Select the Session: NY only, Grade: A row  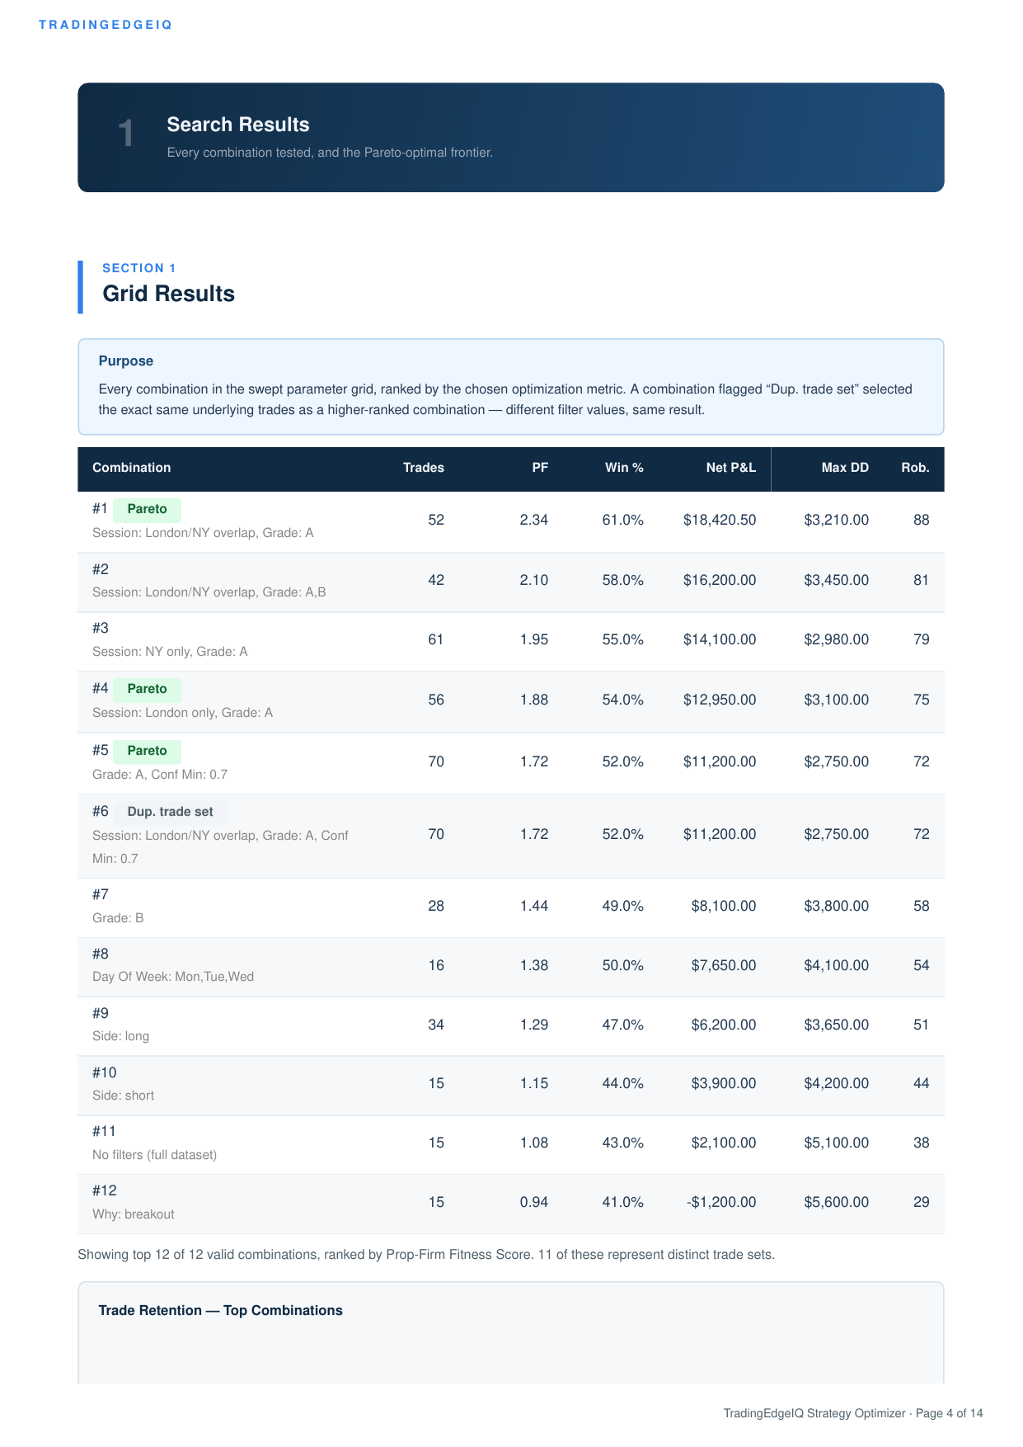511,641
